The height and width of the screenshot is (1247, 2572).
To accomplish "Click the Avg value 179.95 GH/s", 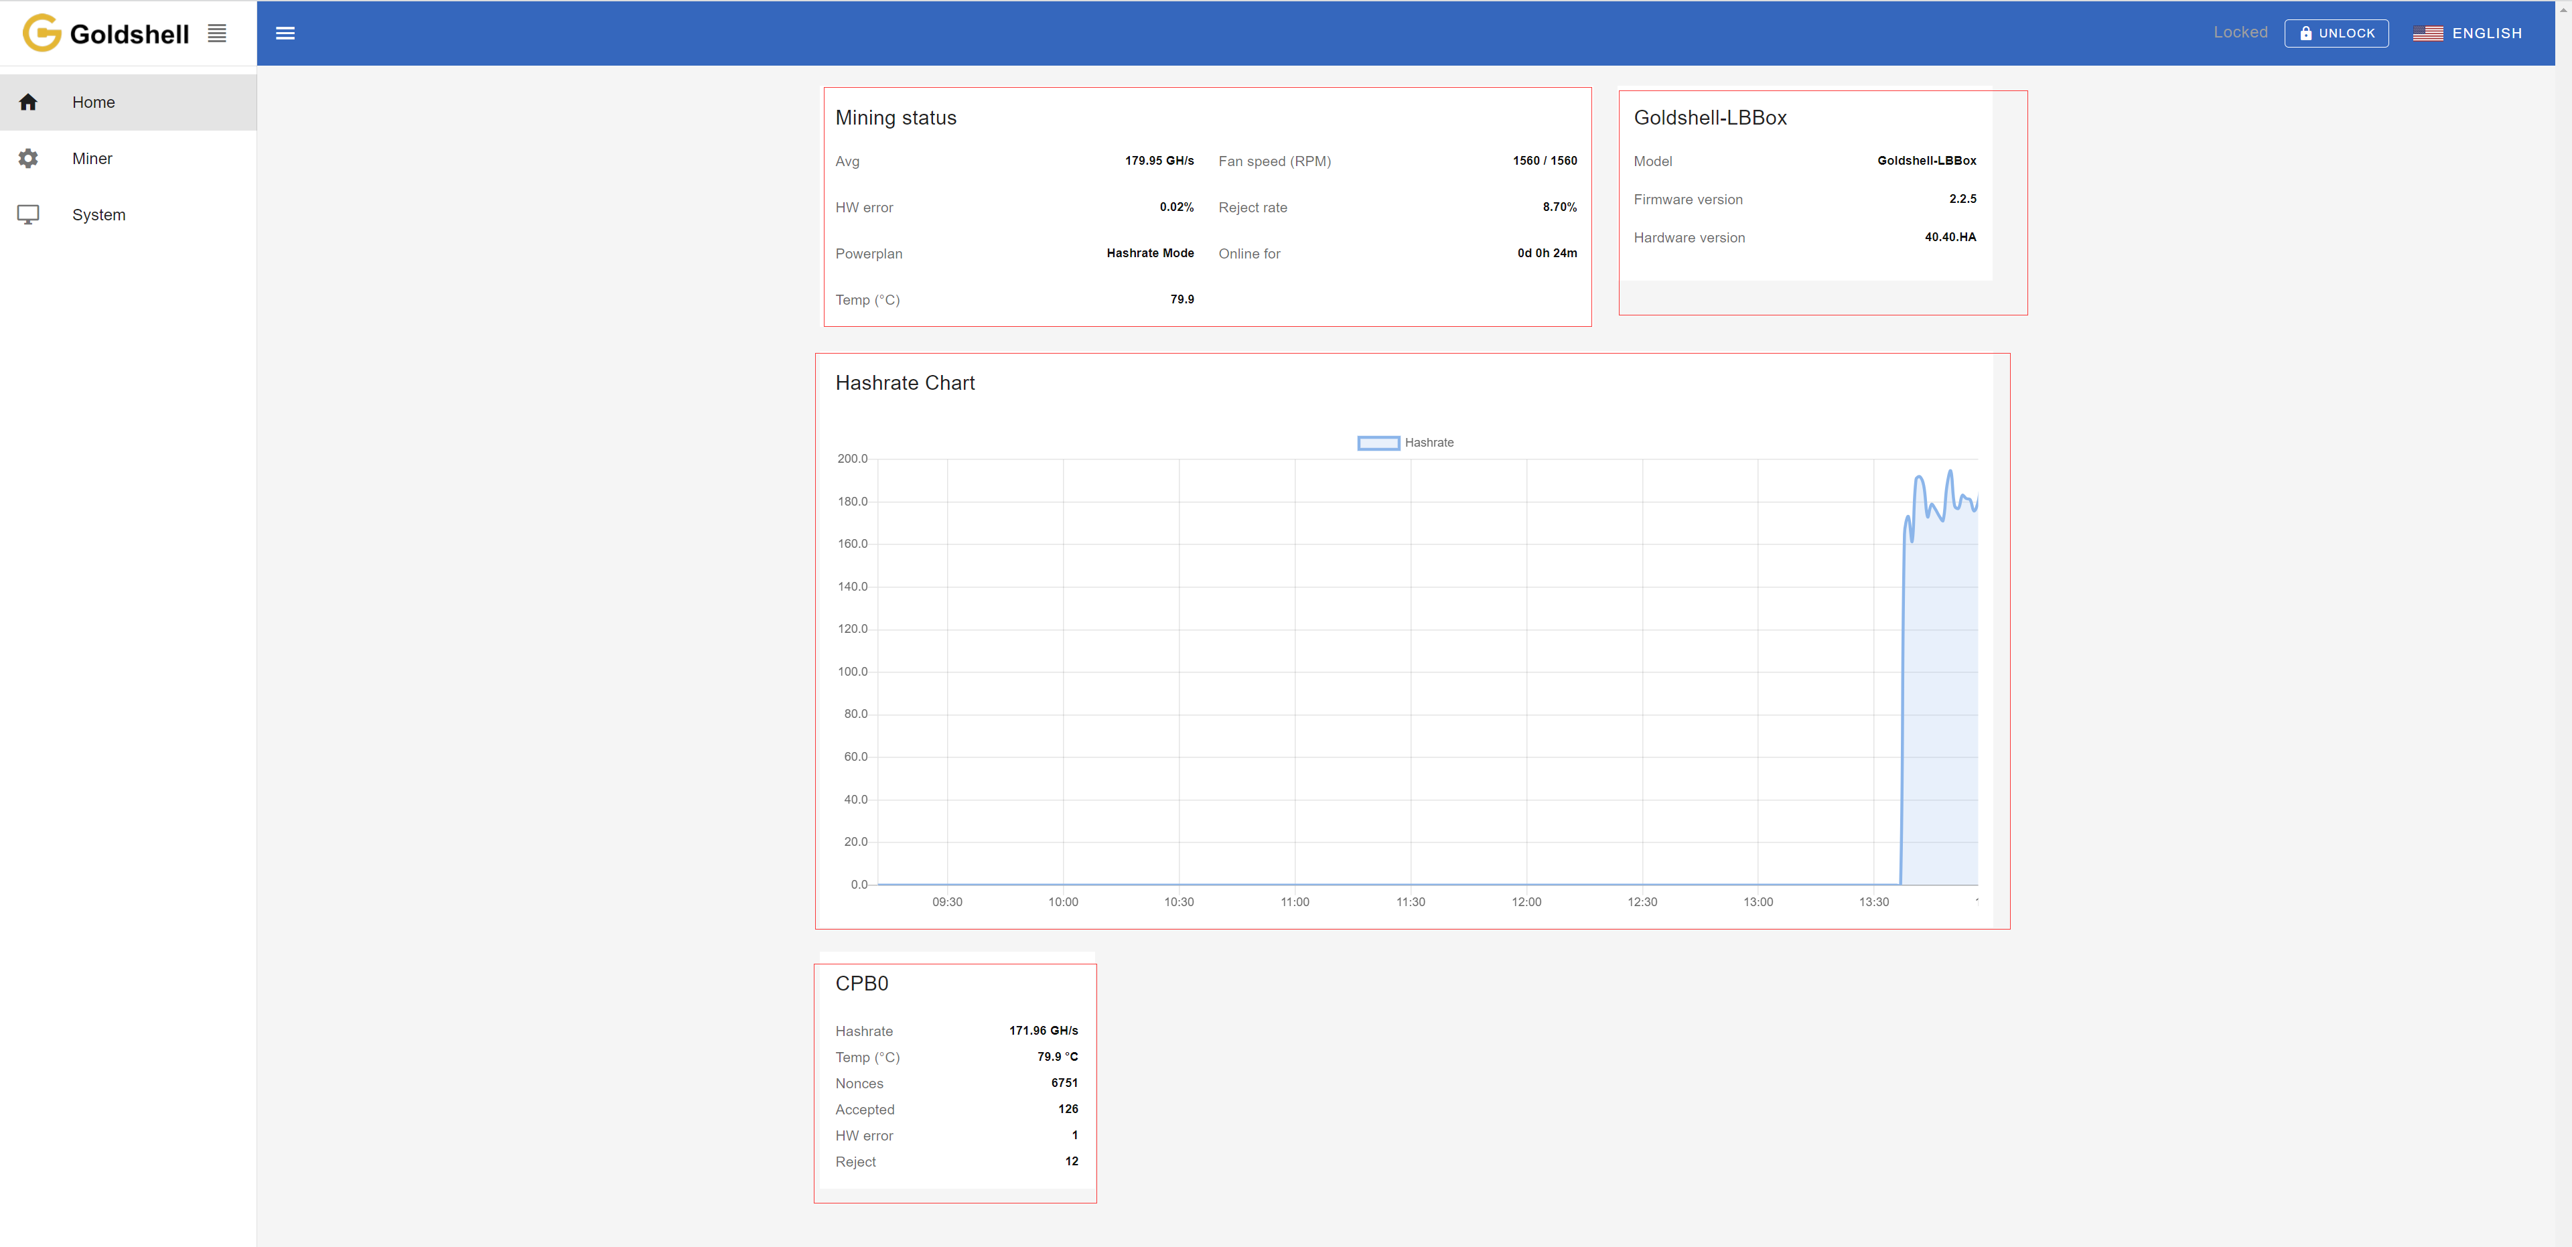I will click(1159, 161).
